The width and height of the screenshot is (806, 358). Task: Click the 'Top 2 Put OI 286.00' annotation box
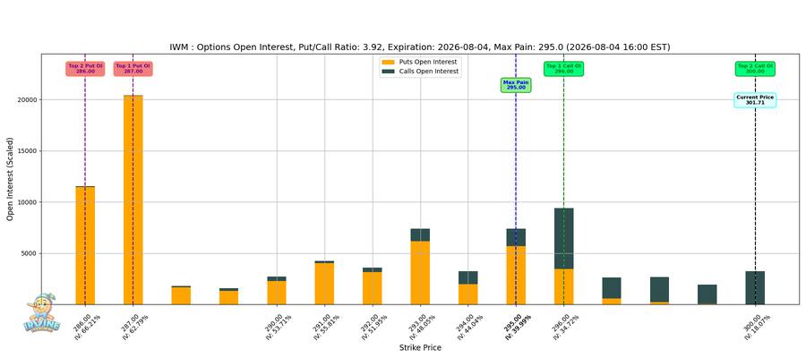click(85, 69)
